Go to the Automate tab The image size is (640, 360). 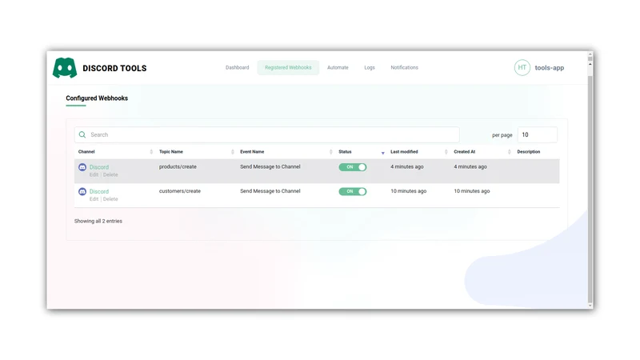pyautogui.click(x=338, y=68)
